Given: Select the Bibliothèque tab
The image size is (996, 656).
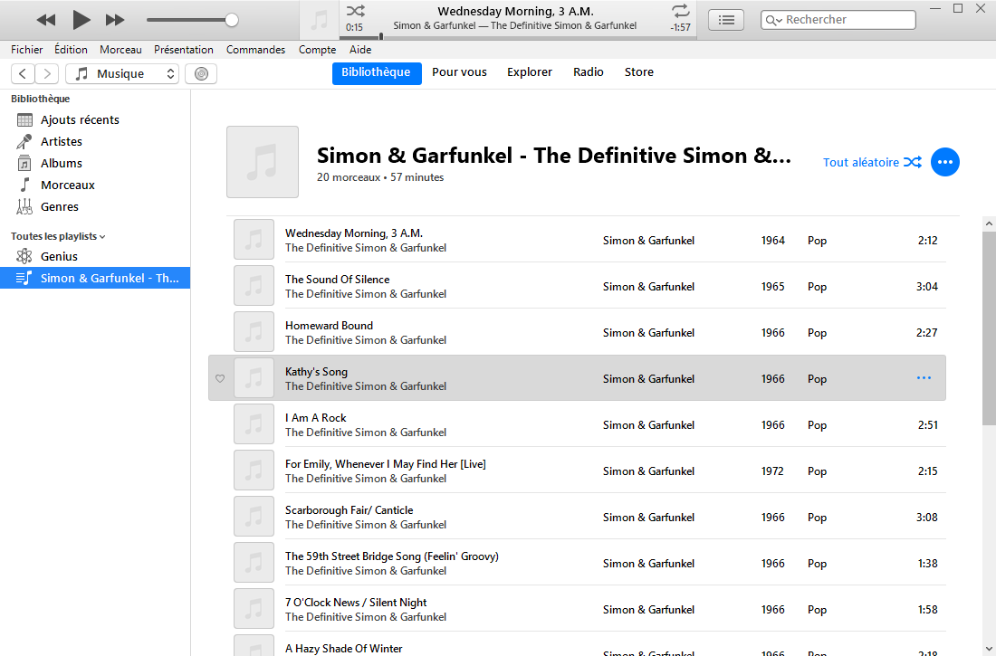Looking at the screenshot, I should click(376, 72).
